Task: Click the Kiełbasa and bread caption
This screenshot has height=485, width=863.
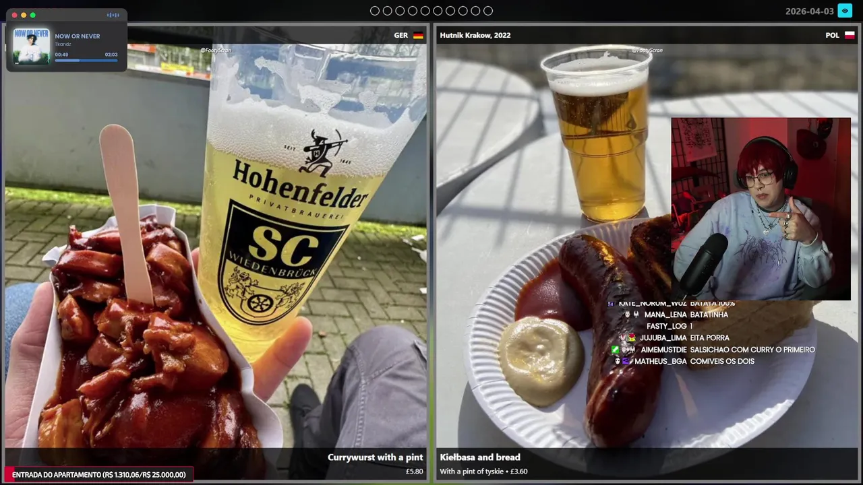Action: (x=480, y=457)
